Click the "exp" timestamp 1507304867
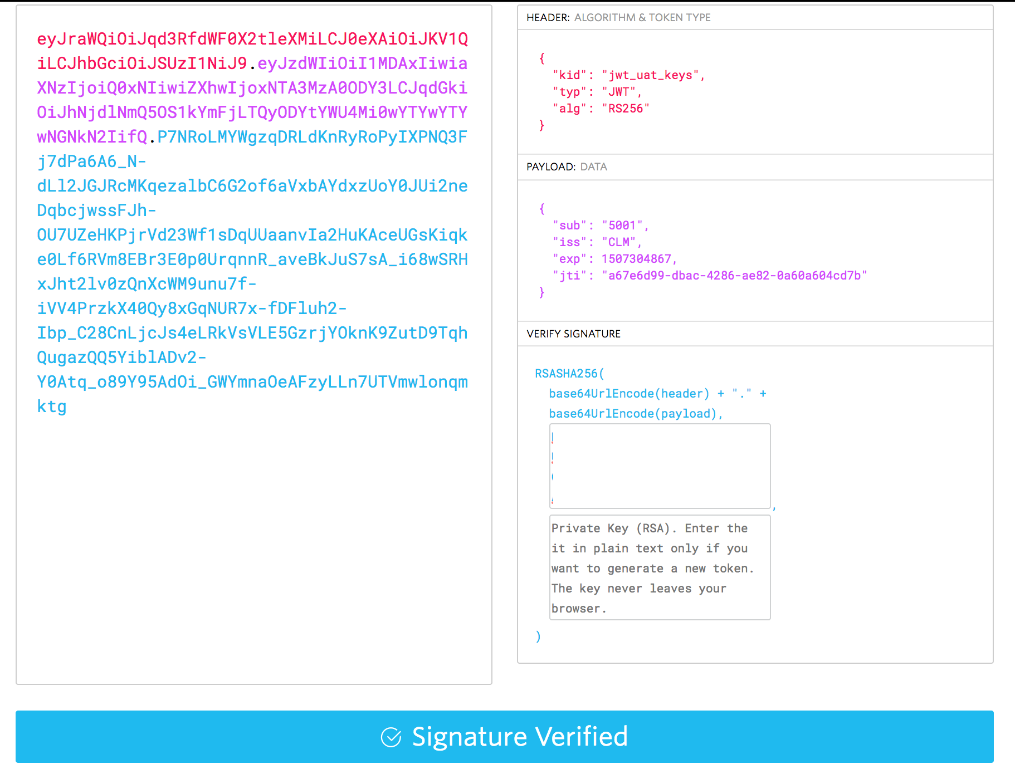Image resolution: width=1015 pixels, height=764 pixels. (638, 258)
